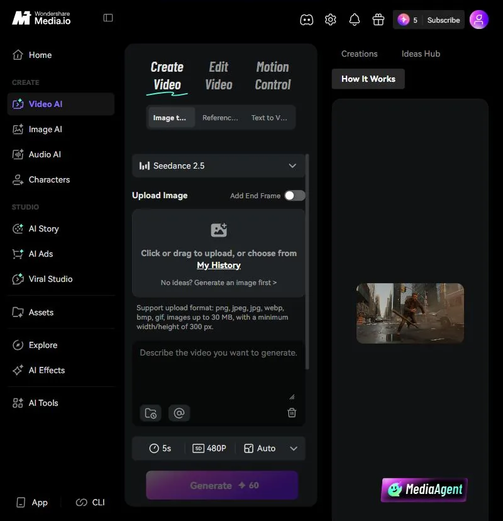Select the Text to Video sub-tab
Viewport: 503px width, 521px height.
(x=269, y=118)
